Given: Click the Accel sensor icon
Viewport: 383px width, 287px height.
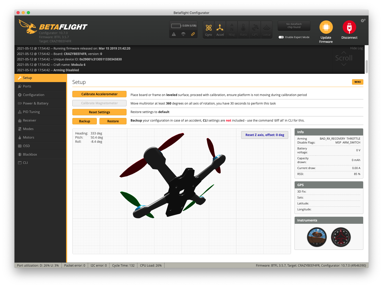Looking at the screenshot, I should point(220,30).
